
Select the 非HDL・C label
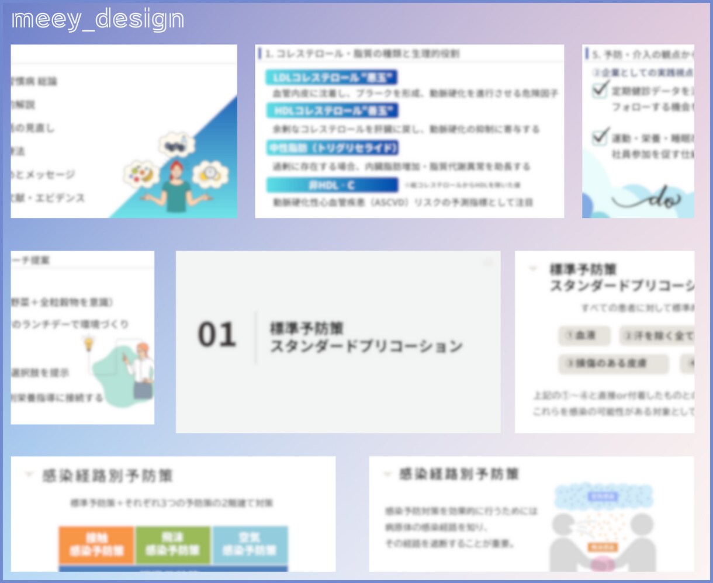pos(332,185)
